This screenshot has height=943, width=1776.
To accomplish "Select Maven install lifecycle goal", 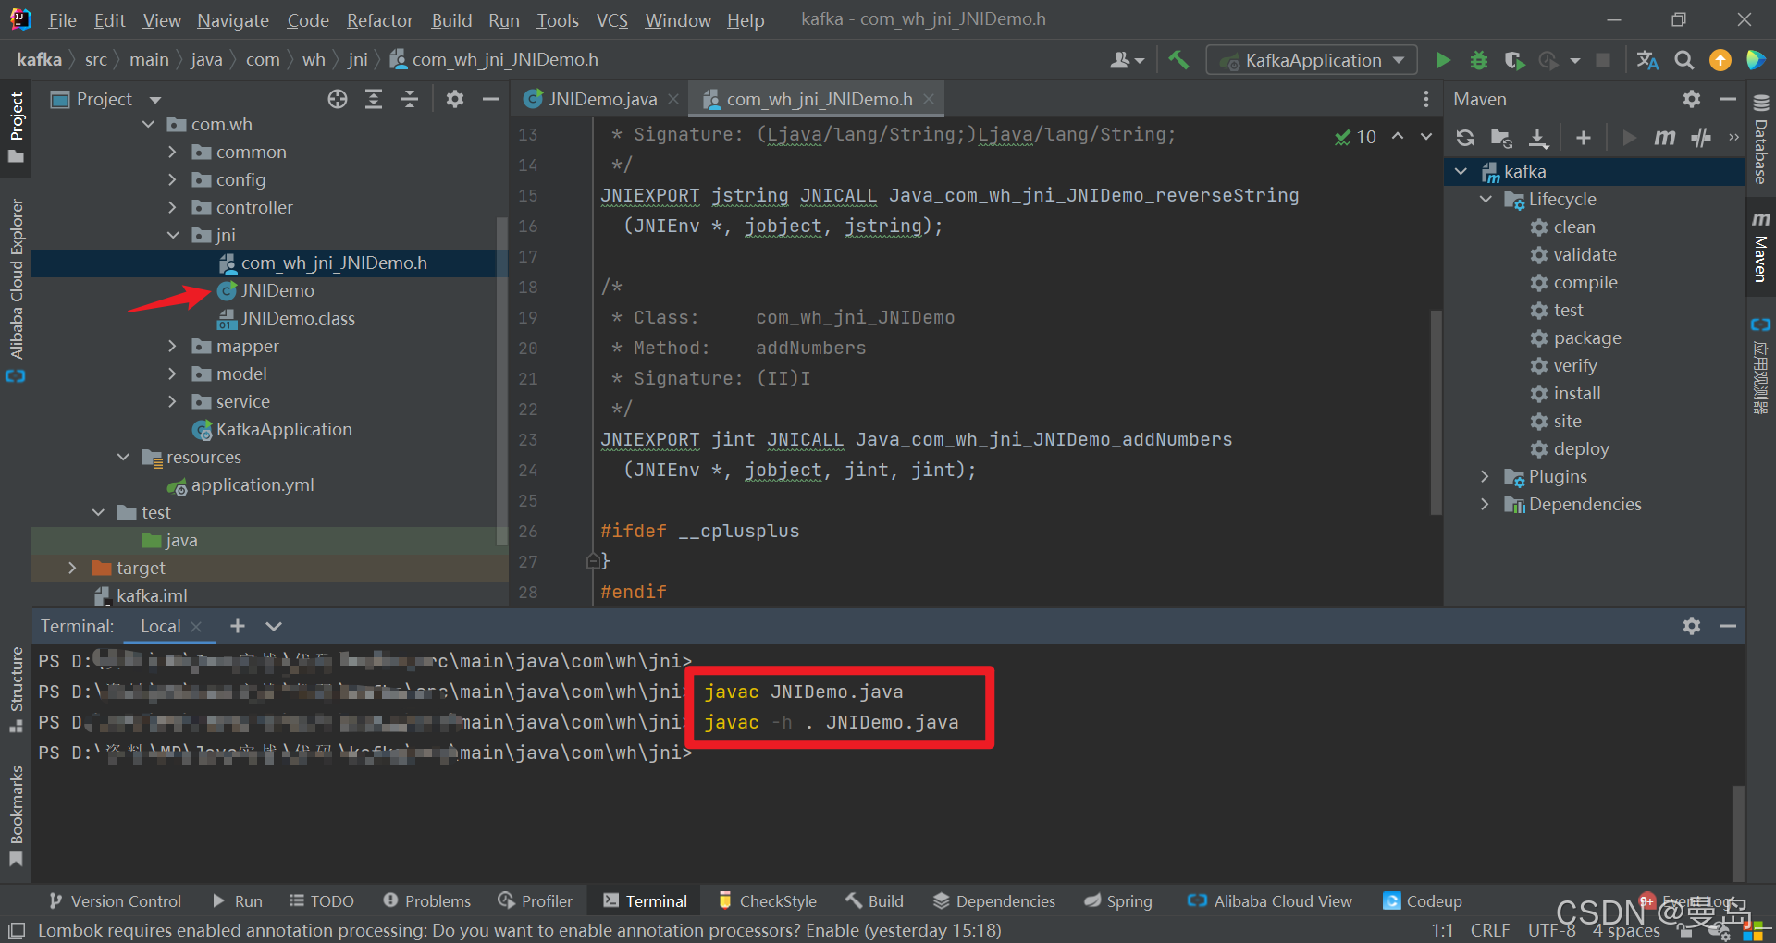I will click(1577, 393).
